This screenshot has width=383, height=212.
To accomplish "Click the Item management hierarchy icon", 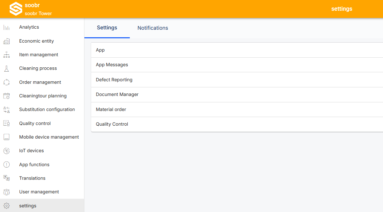I will (6, 55).
